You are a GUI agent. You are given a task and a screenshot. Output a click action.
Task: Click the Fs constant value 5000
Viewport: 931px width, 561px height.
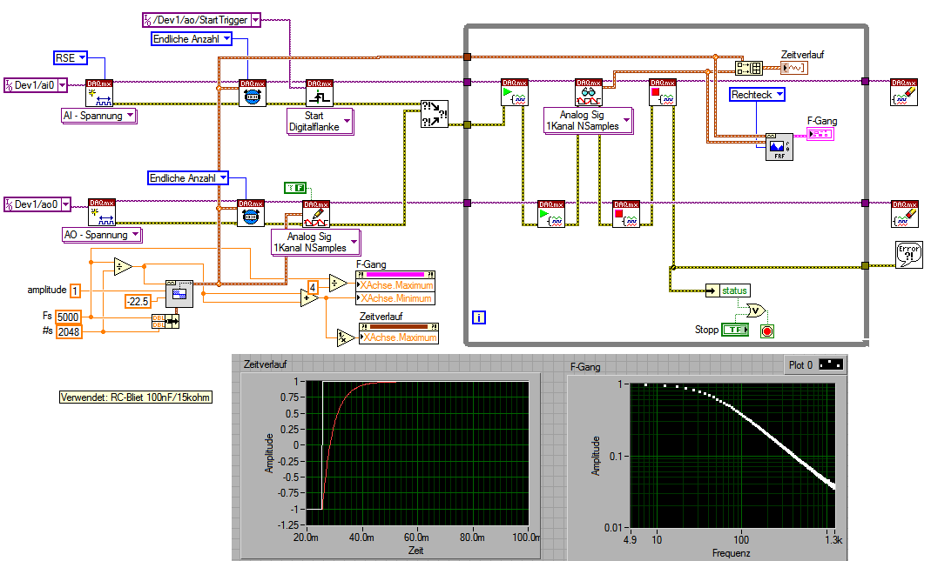pos(68,317)
